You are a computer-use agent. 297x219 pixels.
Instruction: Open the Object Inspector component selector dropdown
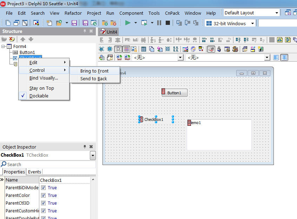click(93, 156)
